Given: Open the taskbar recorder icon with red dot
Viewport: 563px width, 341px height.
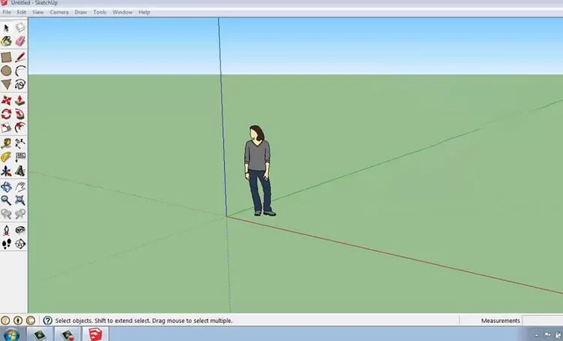Looking at the screenshot, I should tap(68, 335).
